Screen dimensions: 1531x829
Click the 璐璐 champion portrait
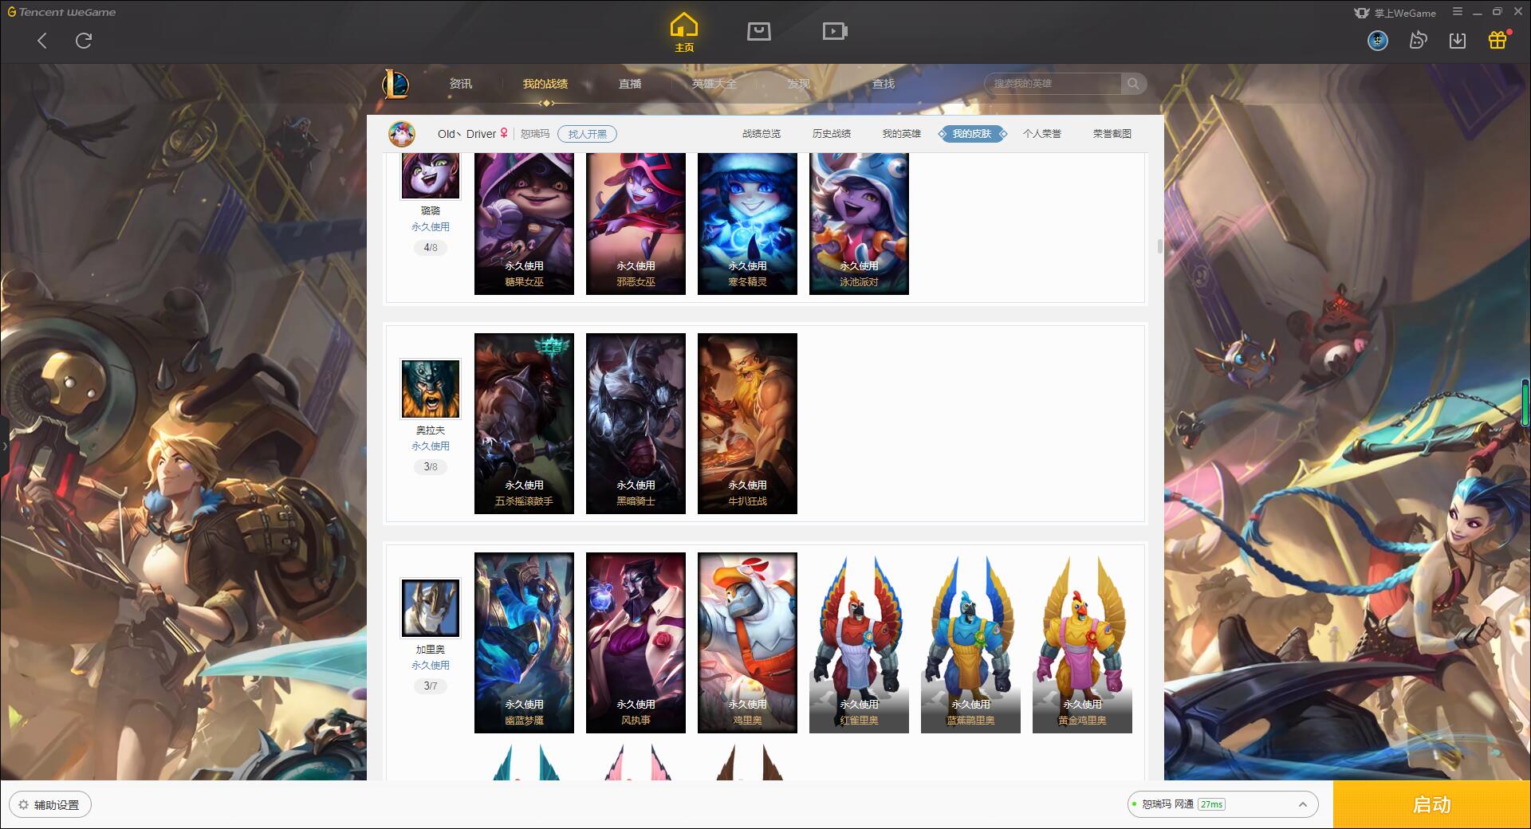431,175
